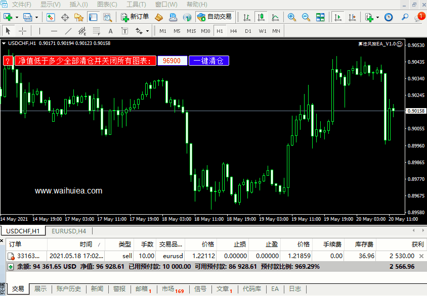
Task: Select the text label 'A' tool
Action: pyautogui.click(x=110, y=31)
